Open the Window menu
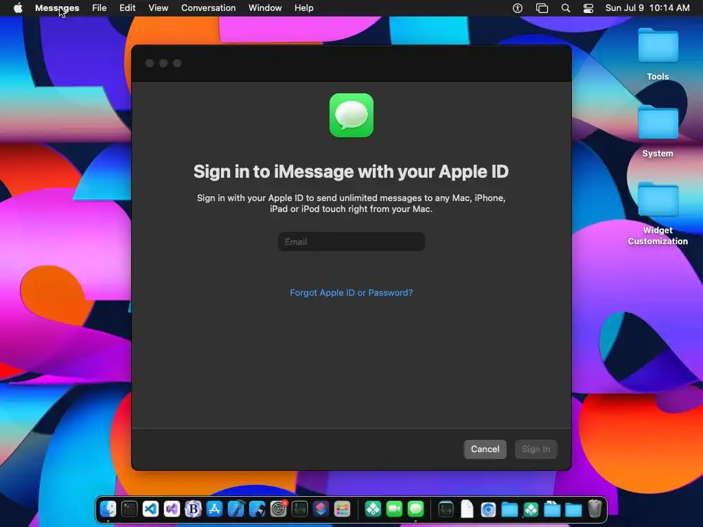The image size is (703, 527). pyautogui.click(x=265, y=8)
